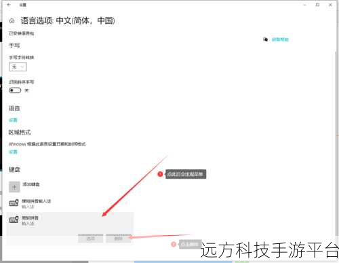Go back using the arrow in the title bar
339x263 pixels.
tap(9, 5)
